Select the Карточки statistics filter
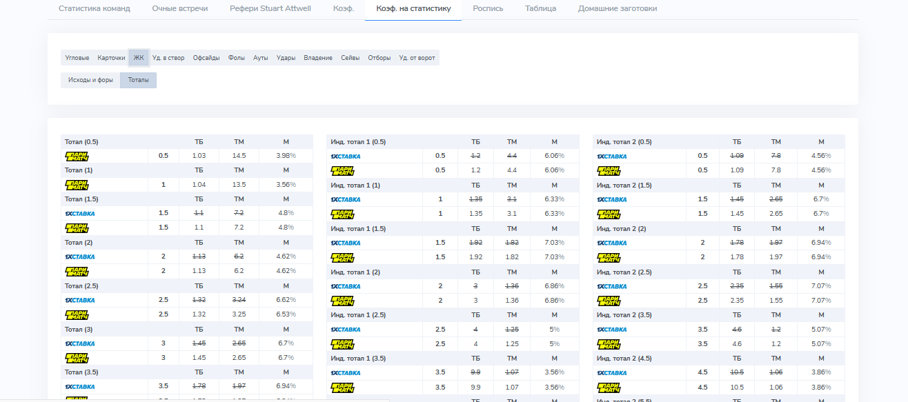Image resolution: width=908 pixels, height=402 pixels. (x=111, y=58)
